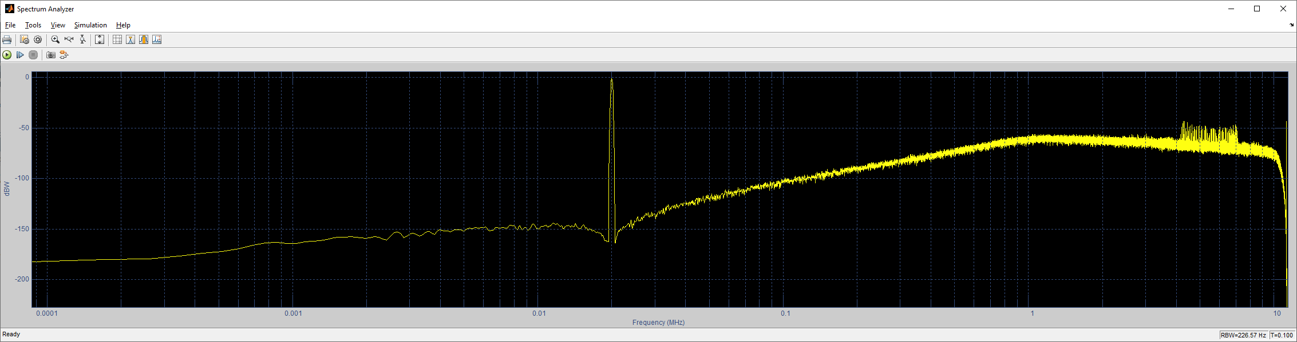This screenshot has width=1297, height=342.
Task: Open the Spectrum Settings panel icon
Action: [24, 39]
